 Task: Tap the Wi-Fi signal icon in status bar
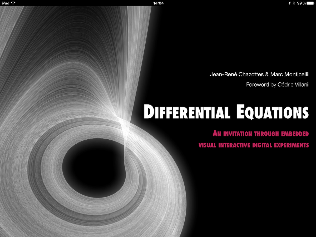(13, 3)
